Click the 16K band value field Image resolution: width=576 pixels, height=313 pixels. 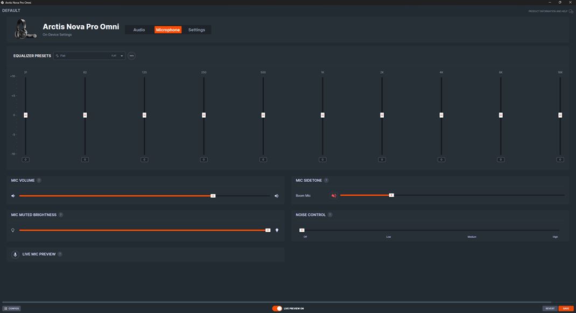[x=560, y=160]
